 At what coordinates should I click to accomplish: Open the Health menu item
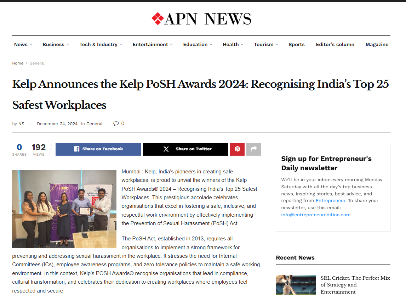(x=231, y=45)
